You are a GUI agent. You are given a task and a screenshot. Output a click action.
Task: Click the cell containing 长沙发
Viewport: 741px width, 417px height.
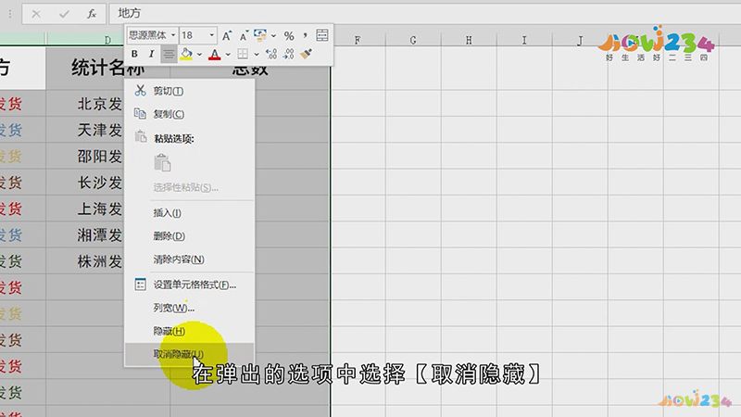click(x=100, y=182)
